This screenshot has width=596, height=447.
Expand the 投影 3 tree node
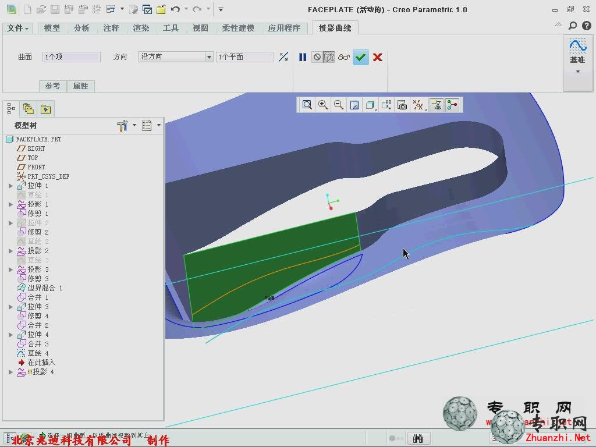[10, 269]
